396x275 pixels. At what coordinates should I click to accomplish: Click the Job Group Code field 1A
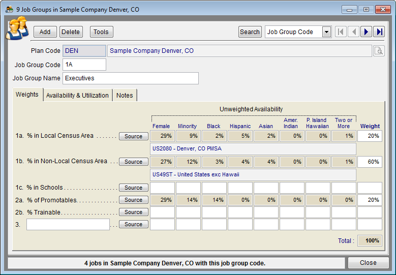(84, 65)
